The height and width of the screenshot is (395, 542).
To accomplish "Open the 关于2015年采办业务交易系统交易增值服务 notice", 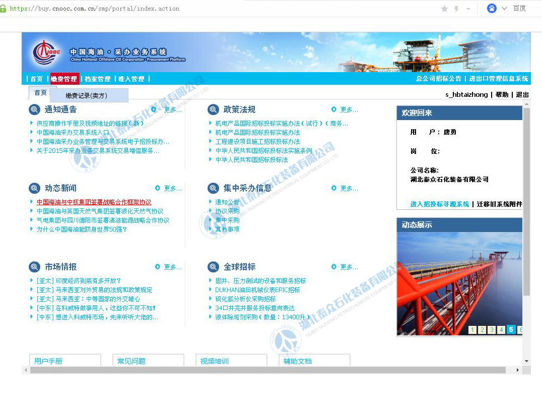I will click(98, 151).
